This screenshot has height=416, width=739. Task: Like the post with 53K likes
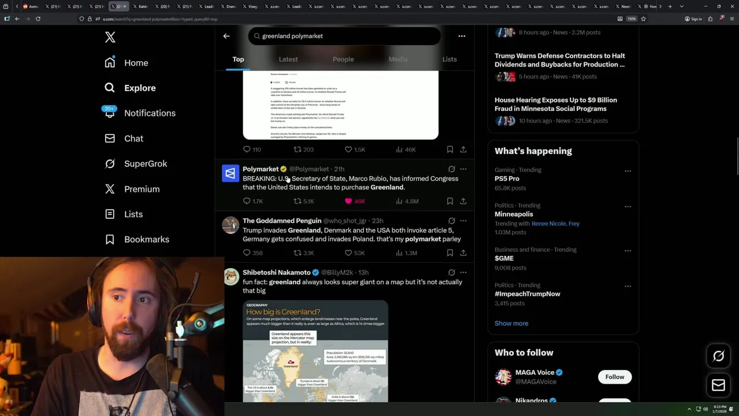click(354, 252)
